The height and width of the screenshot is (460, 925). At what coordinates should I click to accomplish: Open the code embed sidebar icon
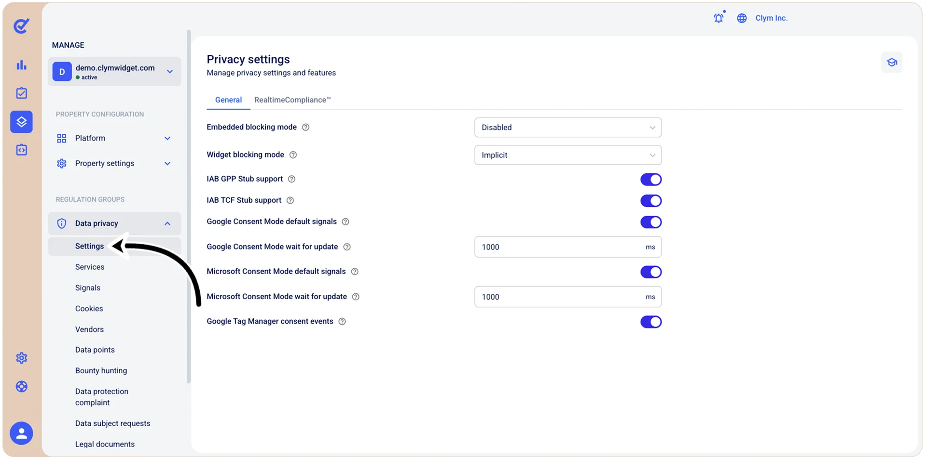[21, 150]
